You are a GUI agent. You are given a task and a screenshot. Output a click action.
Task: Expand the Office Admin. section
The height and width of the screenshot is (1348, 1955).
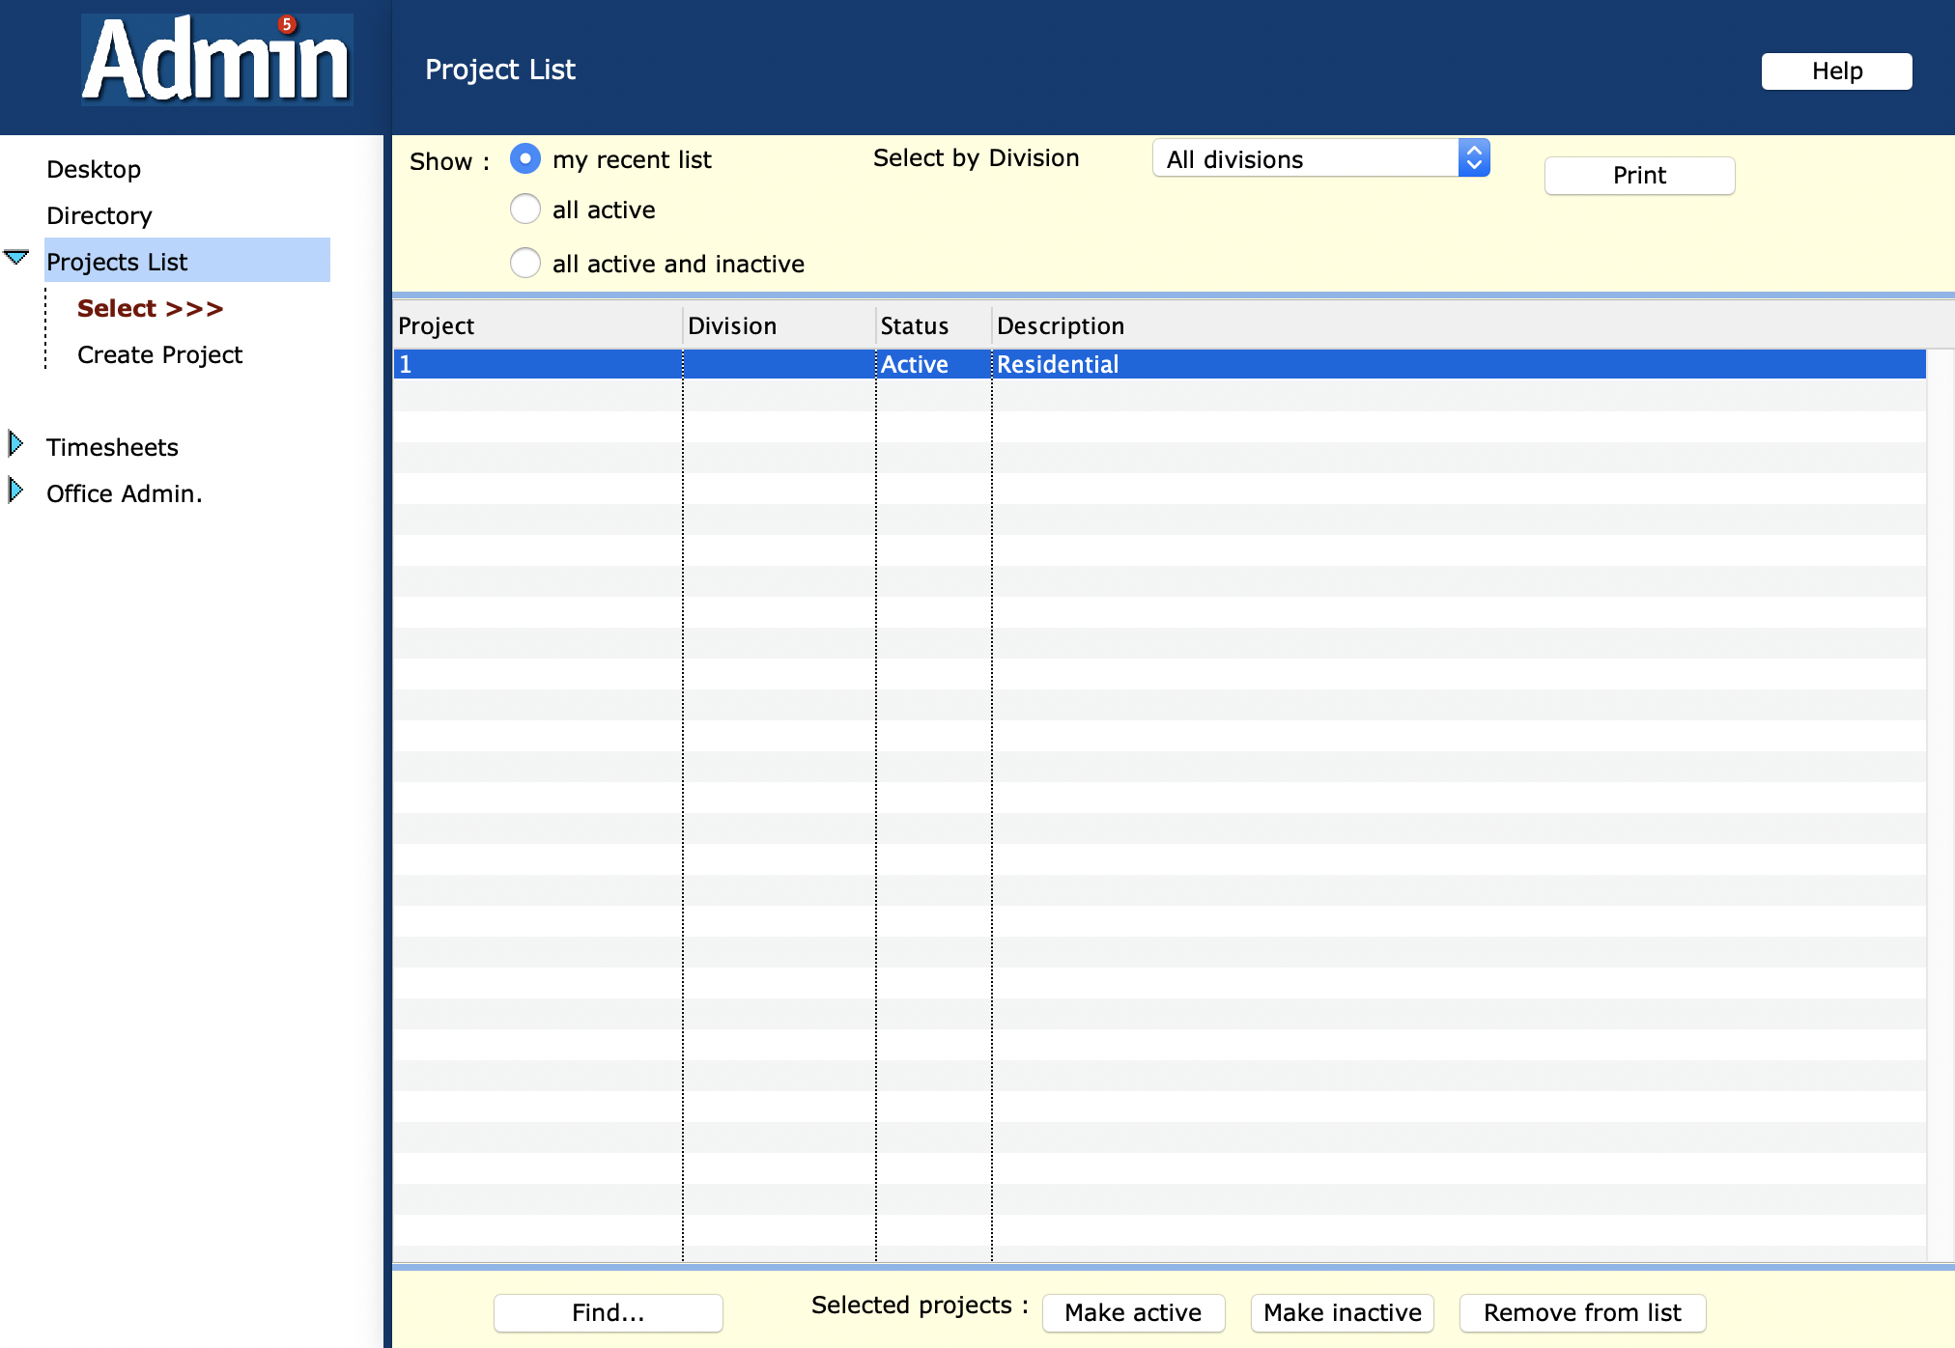(15, 491)
